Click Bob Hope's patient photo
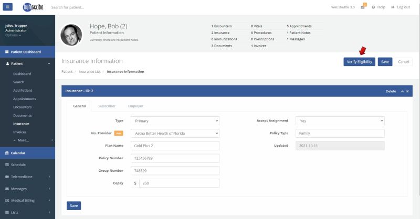 [71, 35]
